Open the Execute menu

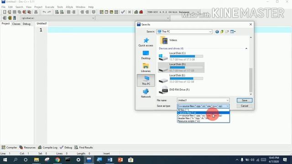click(50, 7)
